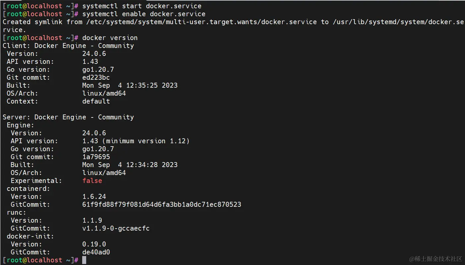This screenshot has width=465, height=265.
Task: Click the "Client: Docker Engine - Community" heading
Action: (68, 46)
